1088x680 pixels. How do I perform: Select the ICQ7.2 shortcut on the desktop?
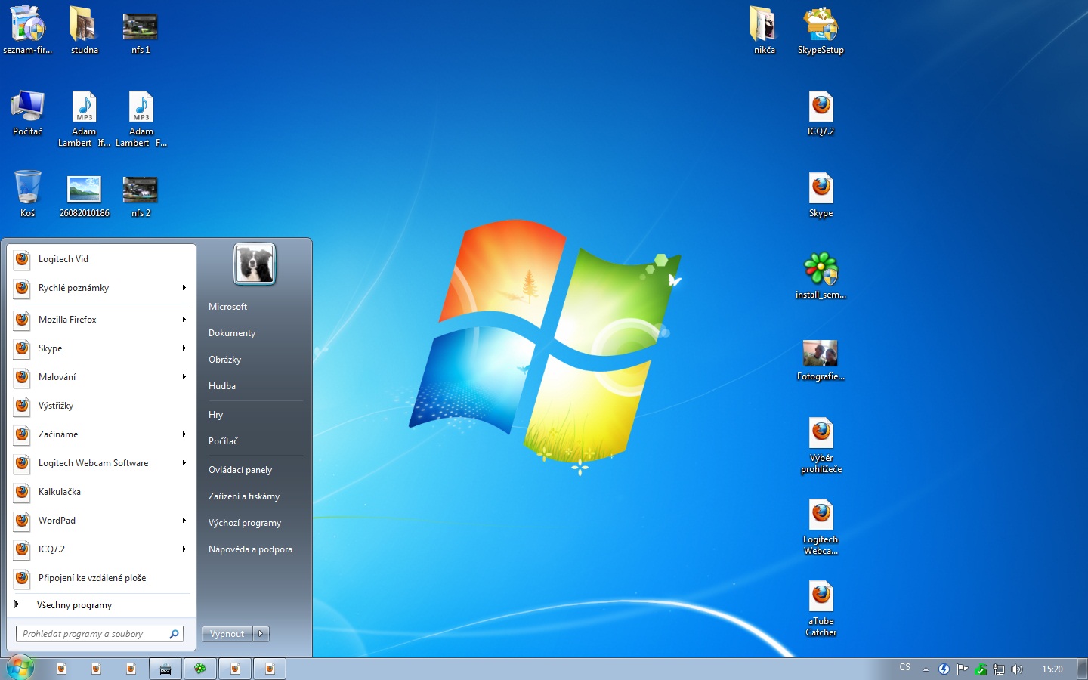click(x=821, y=113)
